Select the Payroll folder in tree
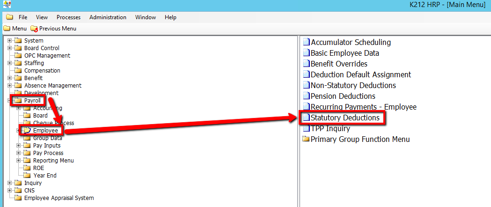The width and height of the screenshot is (491, 207). (33, 101)
